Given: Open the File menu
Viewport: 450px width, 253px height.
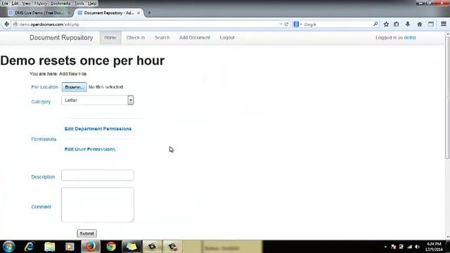Looking at the screenshot, I should [5, 4].
